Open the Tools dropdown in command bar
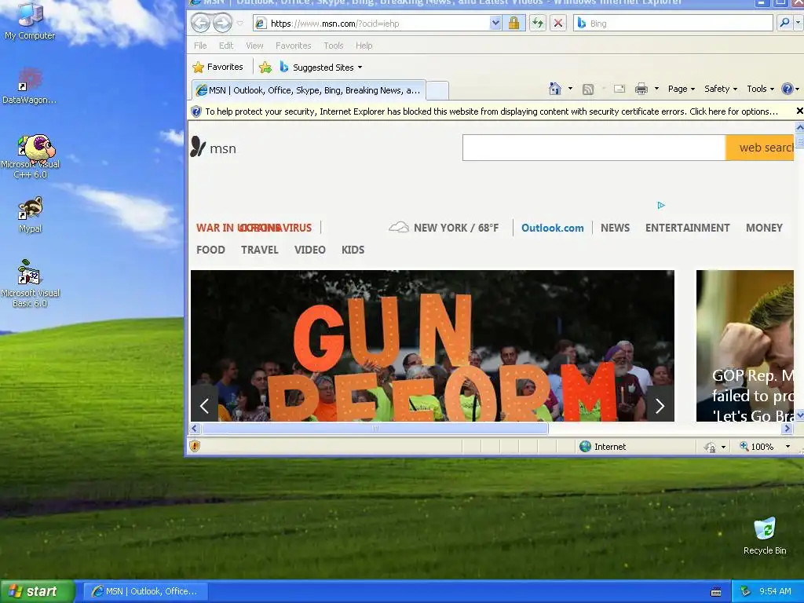Image resolution: width=804 pixels, height=603 pixels. tap(760, 89)
